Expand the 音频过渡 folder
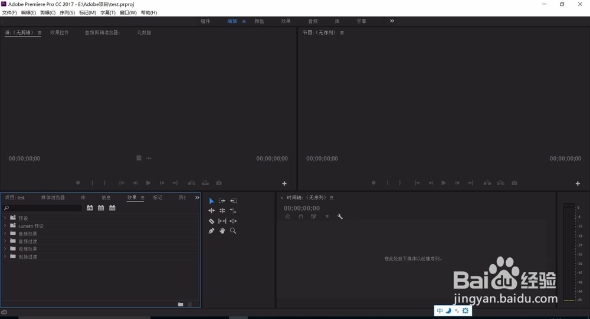The width and height of the screenshot is (590, 319). tap(5, 241)
